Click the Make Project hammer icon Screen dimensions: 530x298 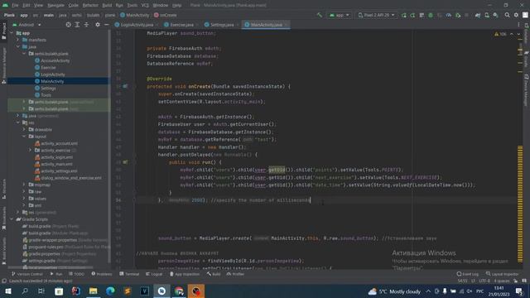click(x=319, y=15)
